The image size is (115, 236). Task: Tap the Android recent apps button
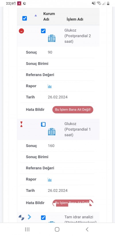click(27, 229)
